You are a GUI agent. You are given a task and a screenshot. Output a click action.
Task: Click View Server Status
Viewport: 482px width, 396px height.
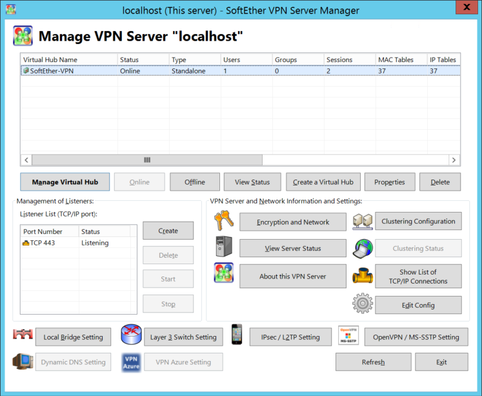coord(293,248)
